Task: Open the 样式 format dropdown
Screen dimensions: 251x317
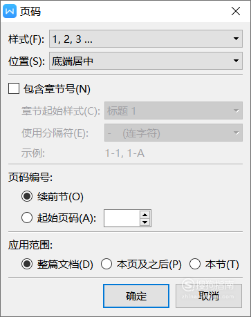Action: coord(146,39)
